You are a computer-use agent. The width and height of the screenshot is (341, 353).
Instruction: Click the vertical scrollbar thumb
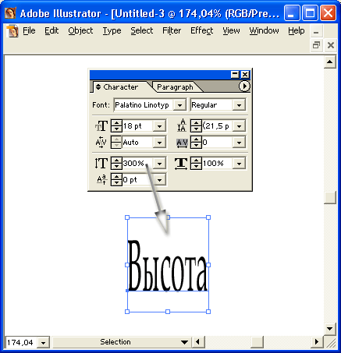(330, 198)
